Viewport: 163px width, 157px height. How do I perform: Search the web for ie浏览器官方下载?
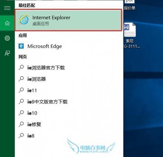point(69,68)
